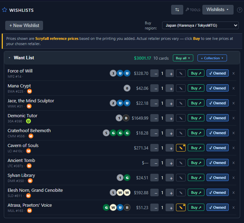Toggle Owned for Force of Will
The image size is (244, 223).
click(218, 73)
